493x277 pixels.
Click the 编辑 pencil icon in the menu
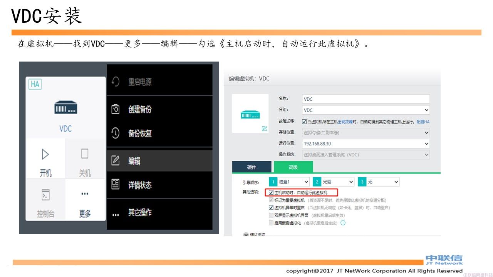[x=116, y=161]
